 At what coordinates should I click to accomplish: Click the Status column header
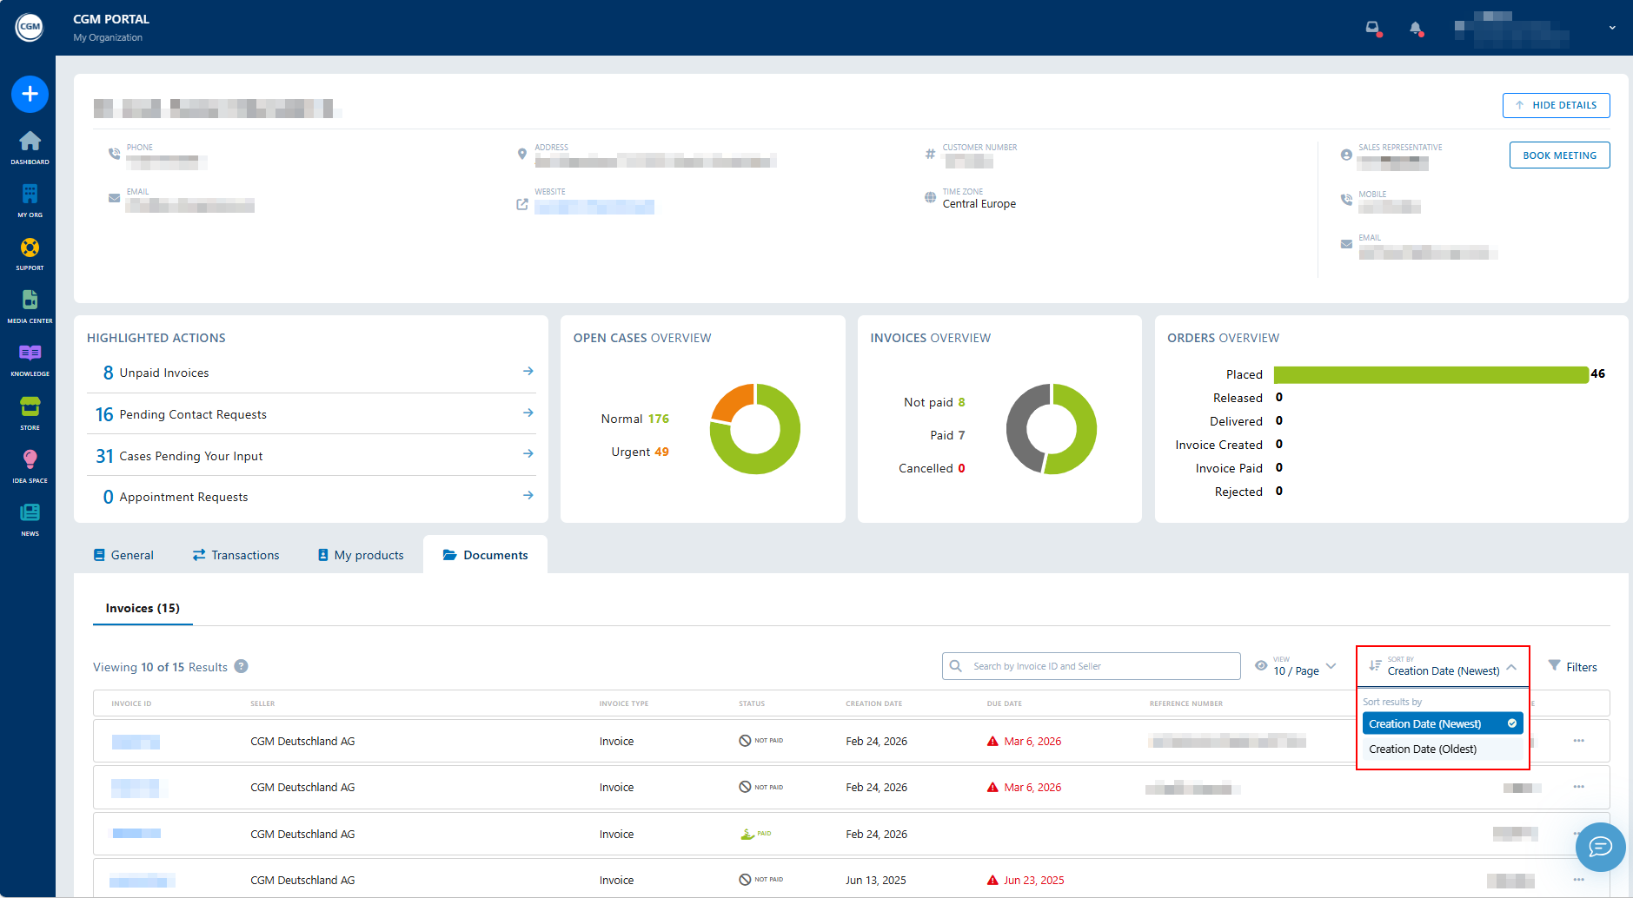[752, 703]
